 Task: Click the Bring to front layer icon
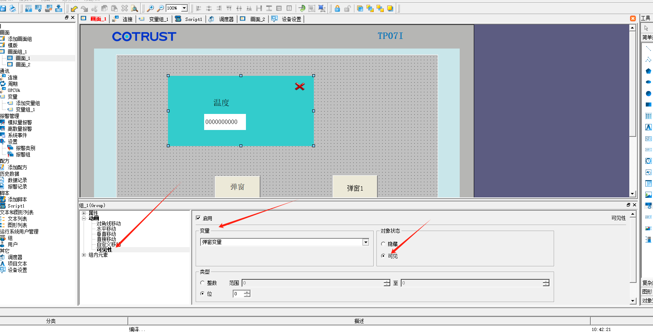(x=360, y=8)
